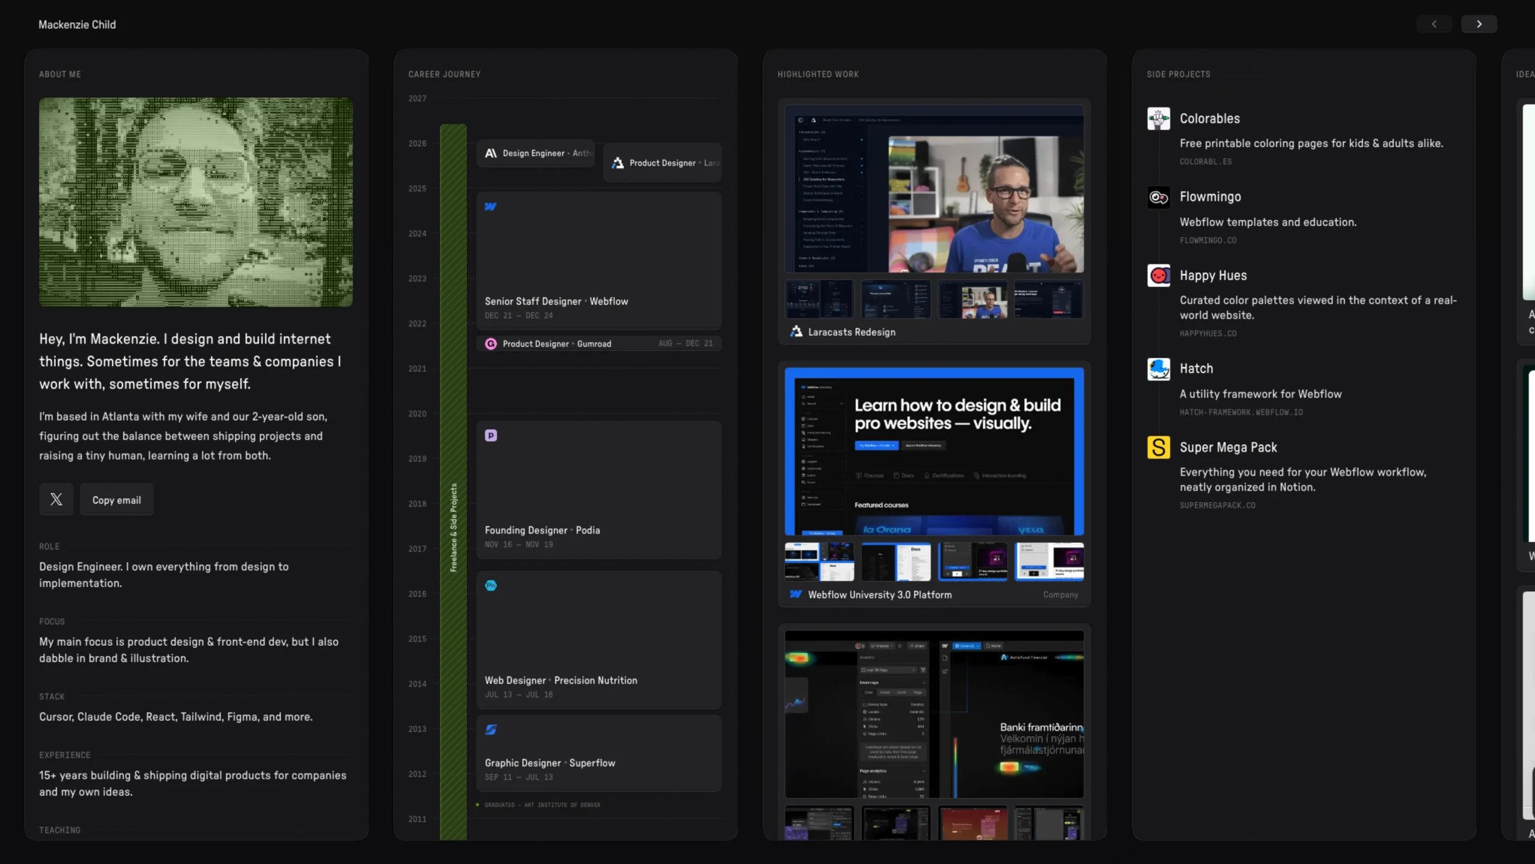Click the FLOWMINGO.CO URL
This screenshot has height=864, width=1535.
[x=1208, y=240]
